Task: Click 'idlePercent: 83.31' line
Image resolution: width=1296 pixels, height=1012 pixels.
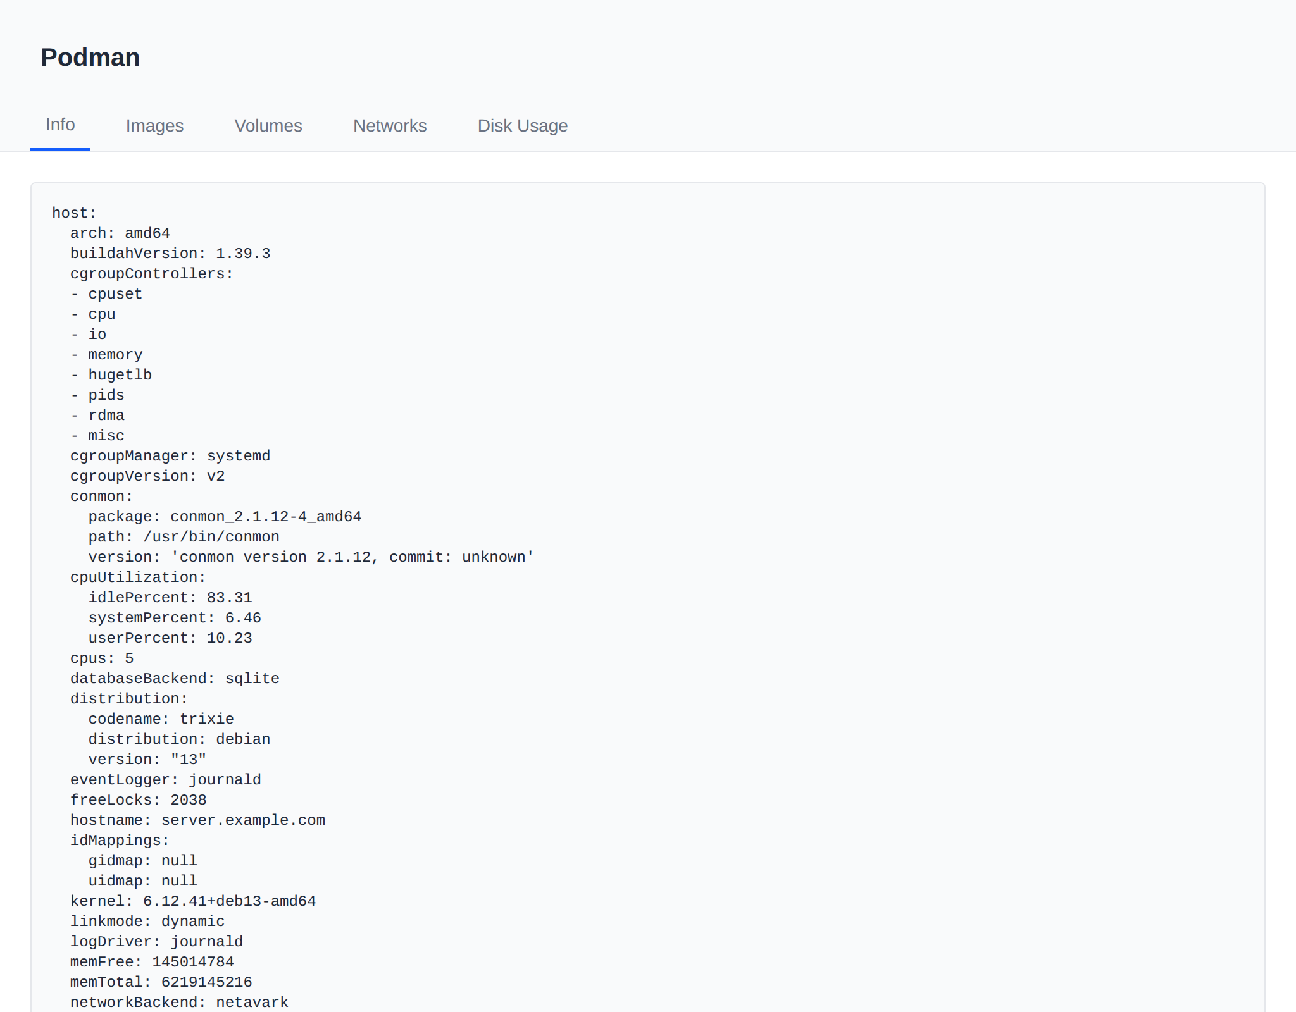Action: click(x=170, y=598)
